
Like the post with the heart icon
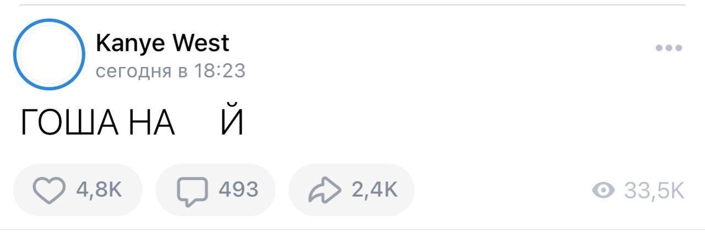50,190
